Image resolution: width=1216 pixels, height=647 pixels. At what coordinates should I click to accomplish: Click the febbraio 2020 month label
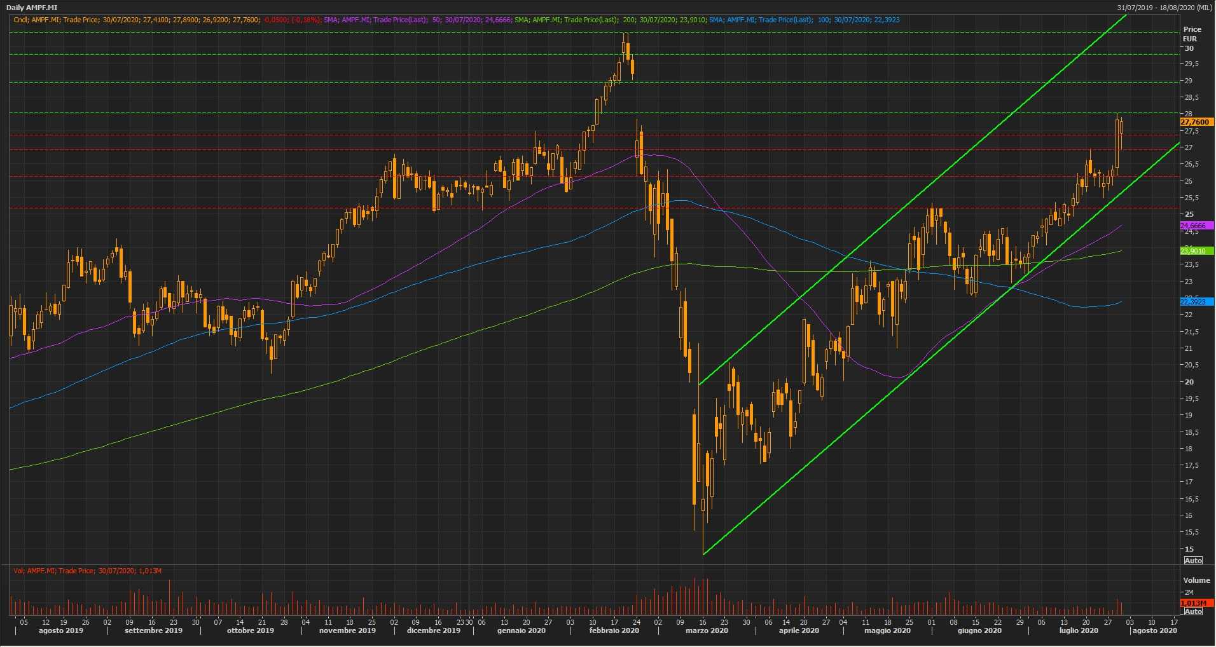[x=614, y=631]
